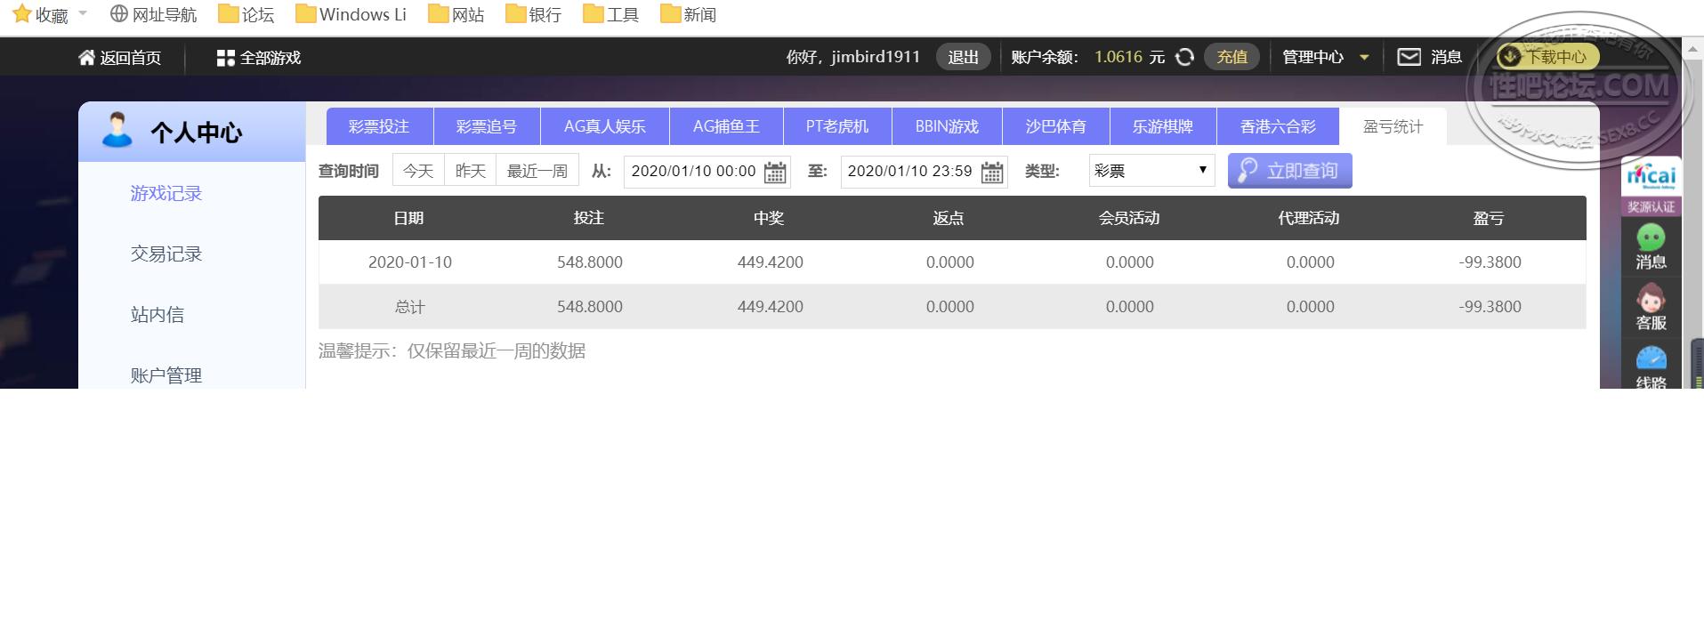Image resolution: width=1704 pixels, height=620 pixels.
Task: Go home via 返回首页 house icon
Action: pyautogui.click(x=86, y=58)
